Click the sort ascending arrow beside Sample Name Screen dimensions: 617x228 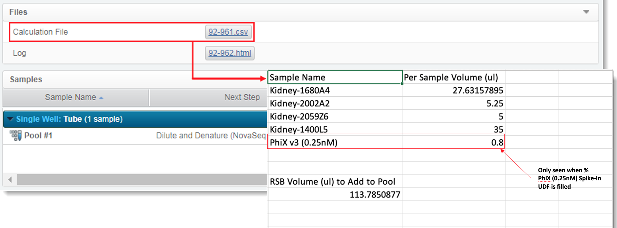click(x=101, y=98)
